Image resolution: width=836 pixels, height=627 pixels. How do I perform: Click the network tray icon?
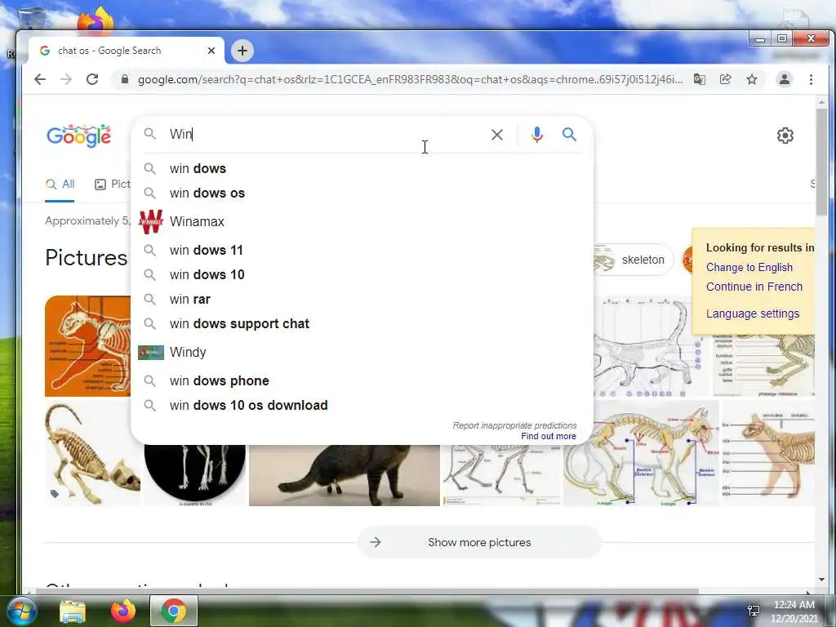click(x=754, y=611)
